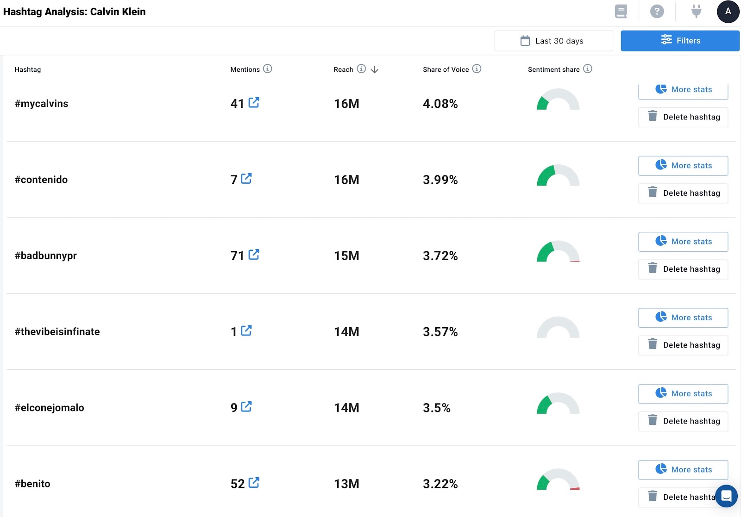Click sentiment gauge for #mycalvins
Screen dimensions: 741x517
pos(558,99)
